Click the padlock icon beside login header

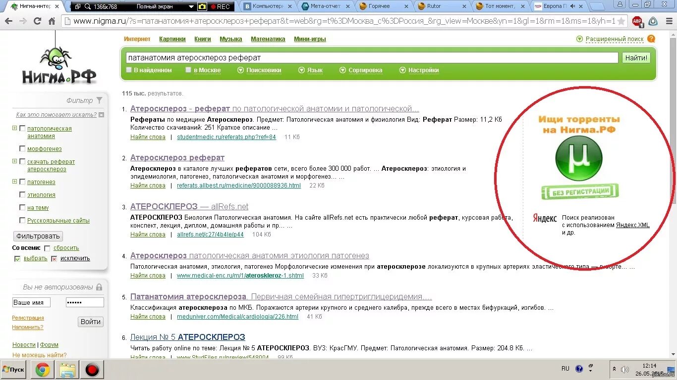[99, 287]
